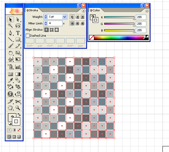The width and height of the screenshot is (169, 152).
Task: Open the Stroke panel options menu
Action: coord(83,11)
